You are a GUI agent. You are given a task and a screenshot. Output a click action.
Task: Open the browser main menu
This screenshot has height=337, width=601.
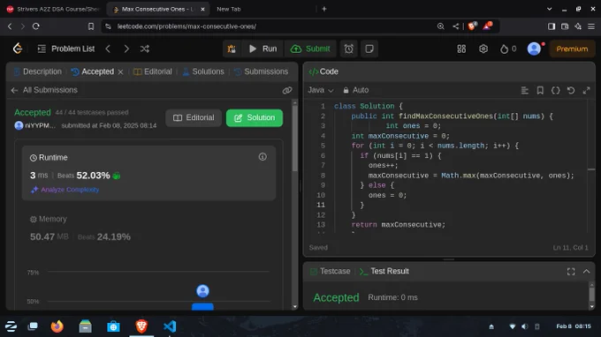point(591,26)
